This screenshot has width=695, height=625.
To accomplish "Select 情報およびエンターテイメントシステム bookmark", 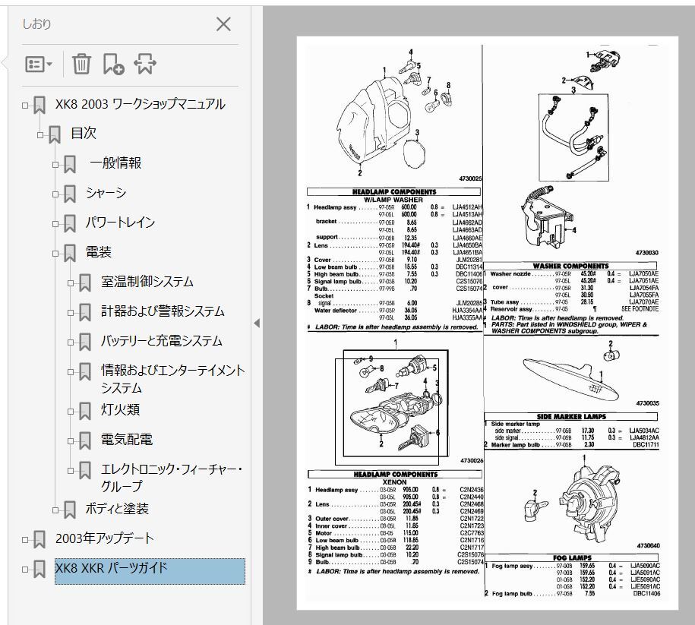I will pyautogui.click(x=173, y=380).
